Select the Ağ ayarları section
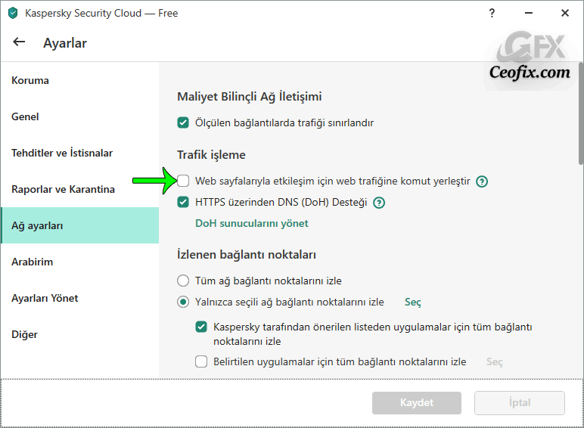584x428 pixels. [80, 225]
